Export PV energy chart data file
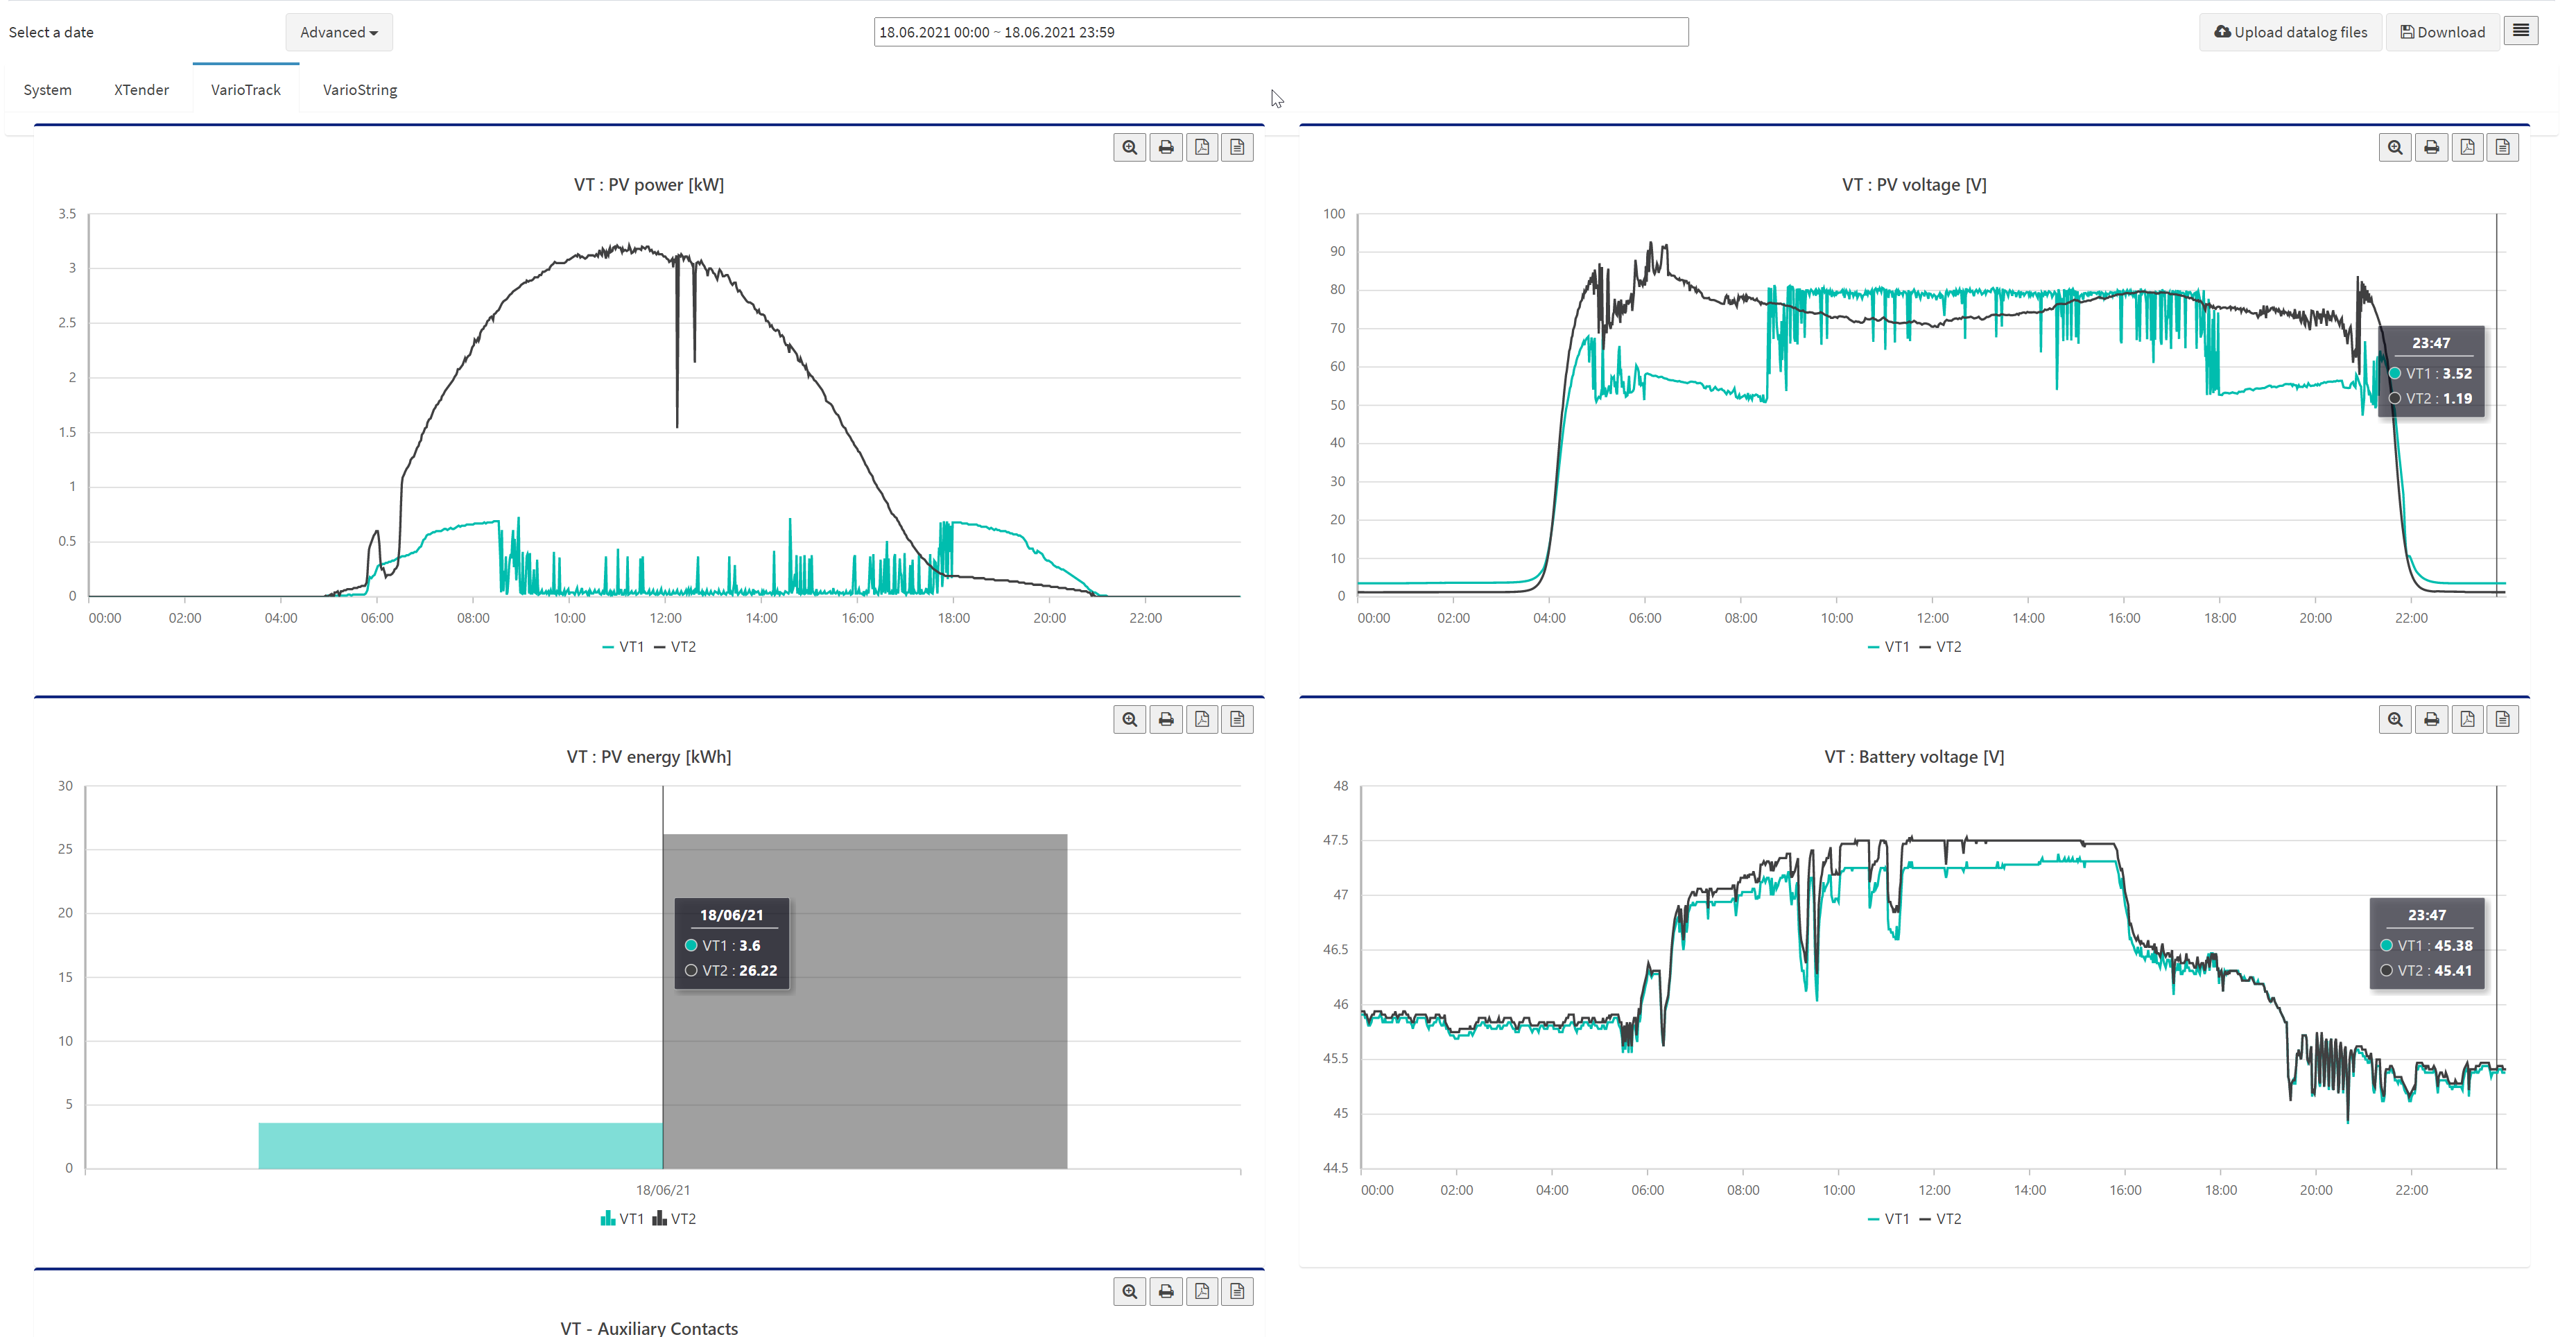 (1238, 719)
